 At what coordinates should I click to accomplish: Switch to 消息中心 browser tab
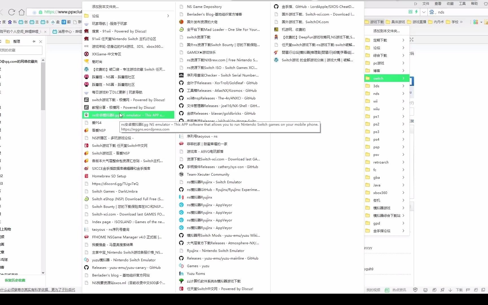(67, 31)
